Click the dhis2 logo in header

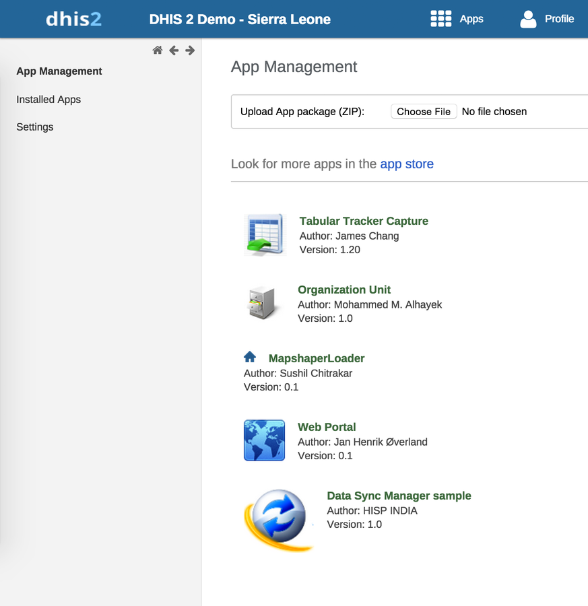pyautogui.click(x=74, y=19)
